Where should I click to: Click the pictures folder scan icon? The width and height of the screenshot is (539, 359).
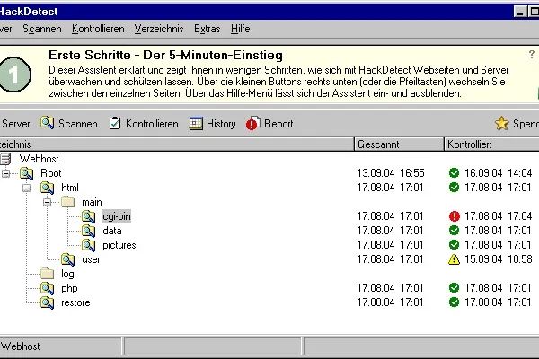[x=88, y=245]
